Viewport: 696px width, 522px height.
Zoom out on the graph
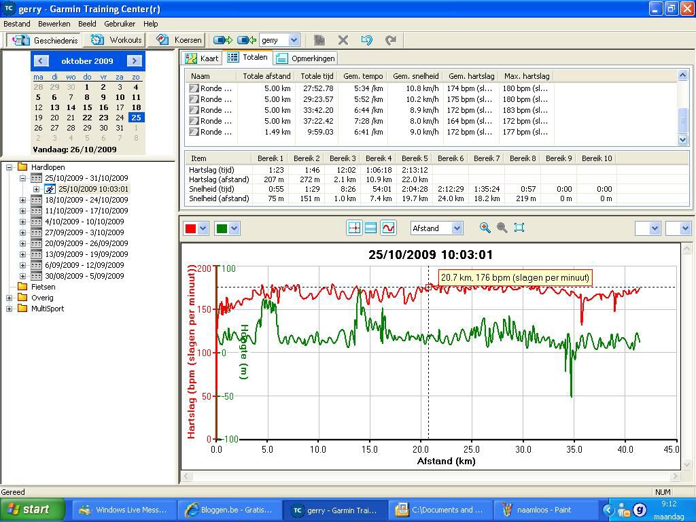point(502,228)
